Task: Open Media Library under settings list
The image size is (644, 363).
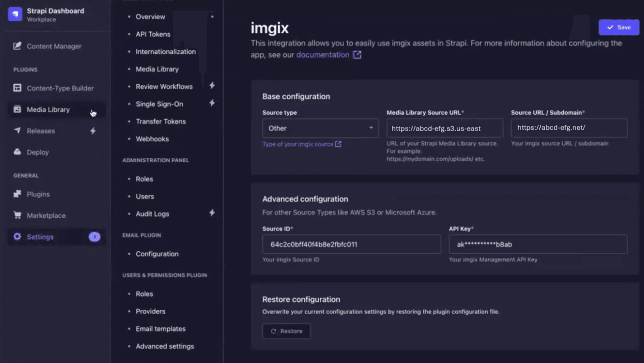Action: (157, 69)
